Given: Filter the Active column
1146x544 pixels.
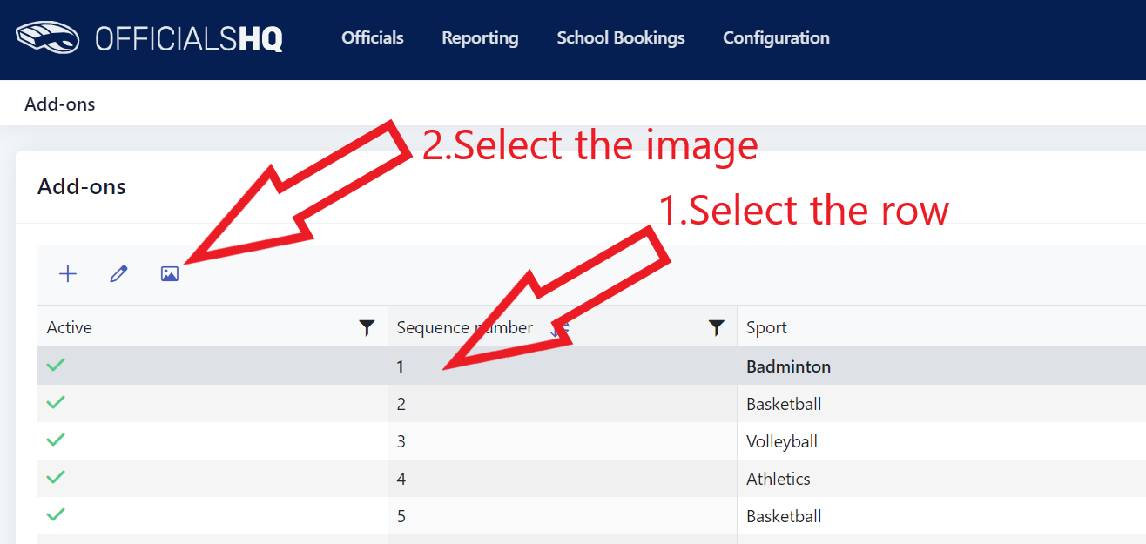Looking at the screenshot, I should 367,327.
